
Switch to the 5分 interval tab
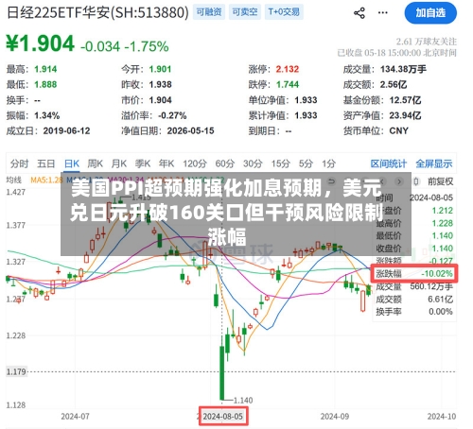pyautogui.click(x=306, y=163)
